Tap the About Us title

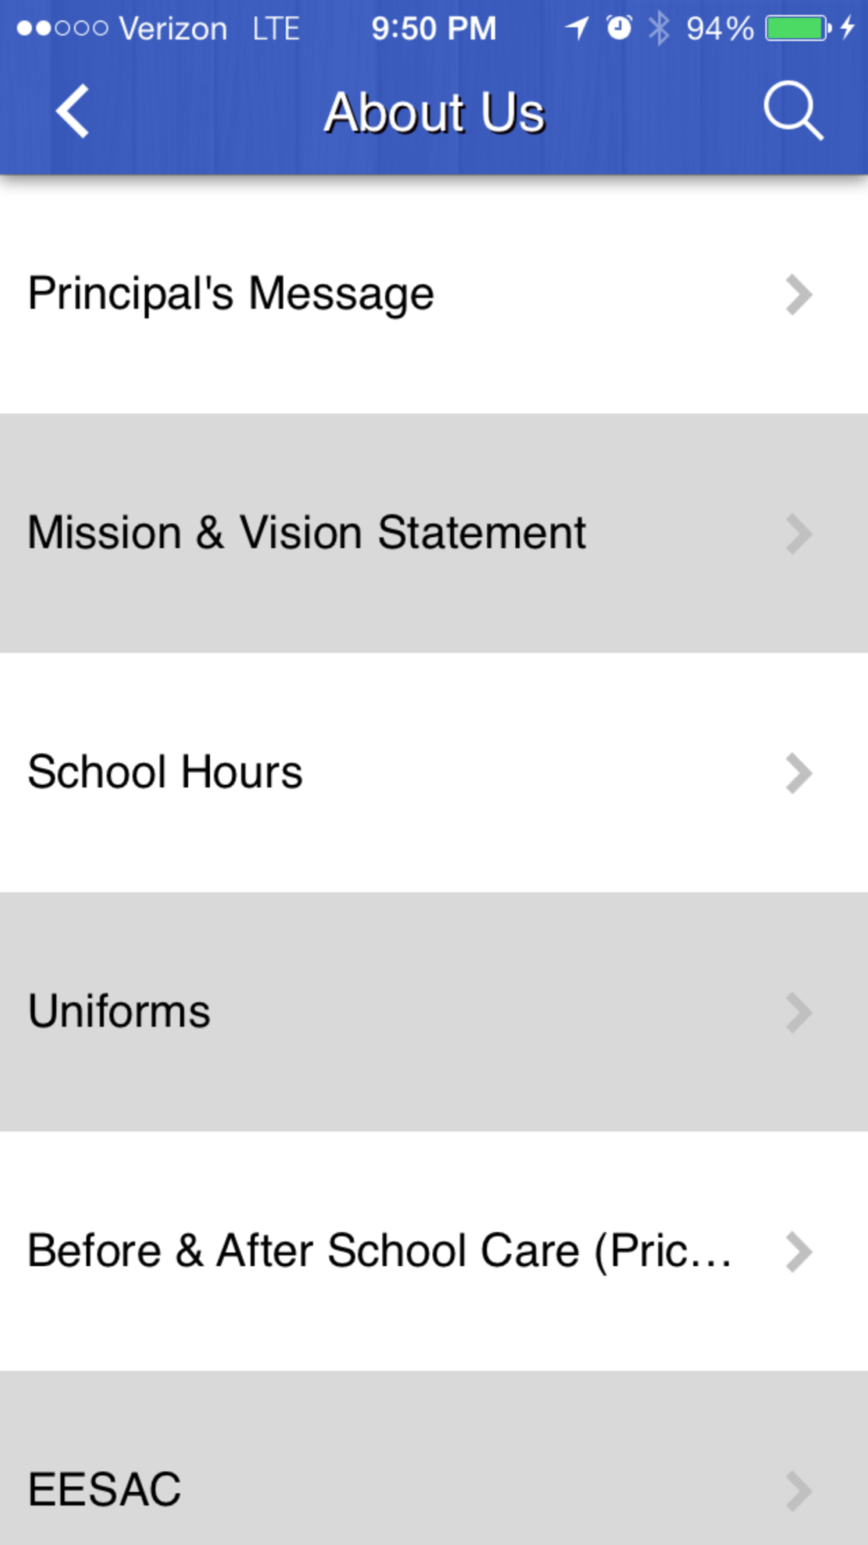point(434,113)
